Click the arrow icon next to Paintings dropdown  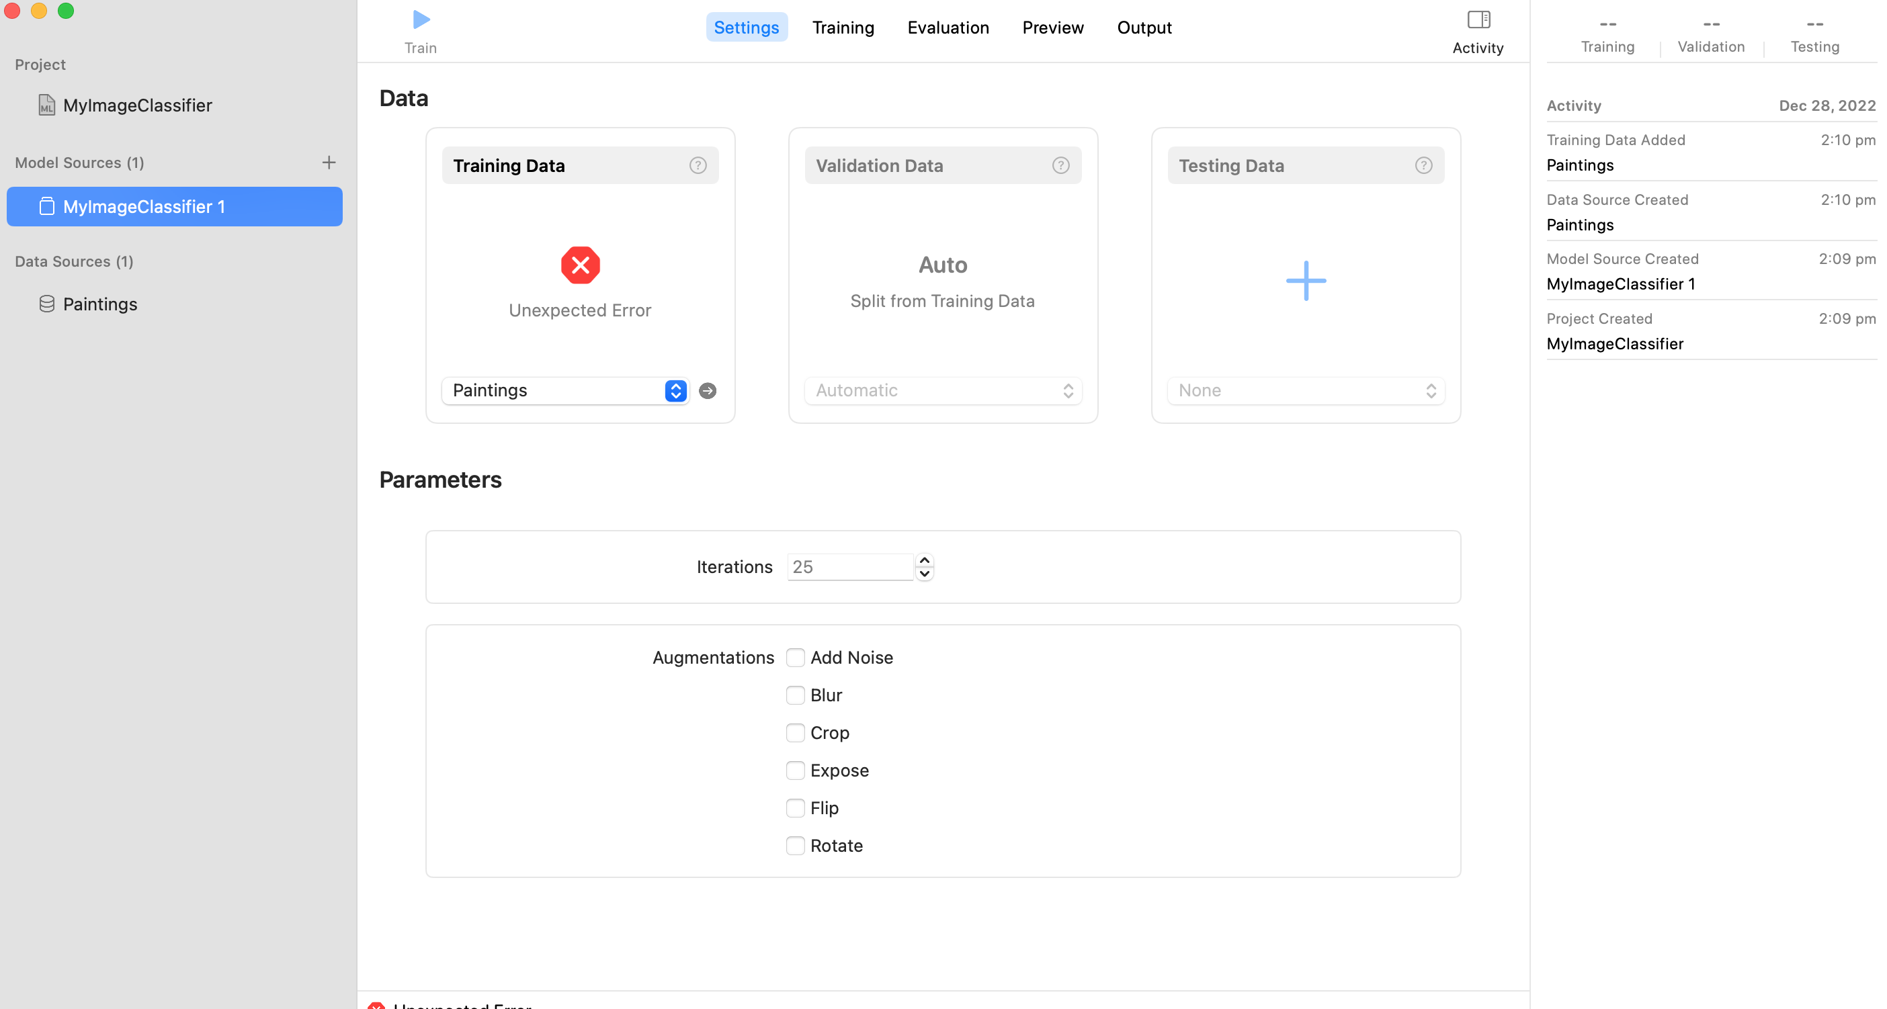point(707,391)
